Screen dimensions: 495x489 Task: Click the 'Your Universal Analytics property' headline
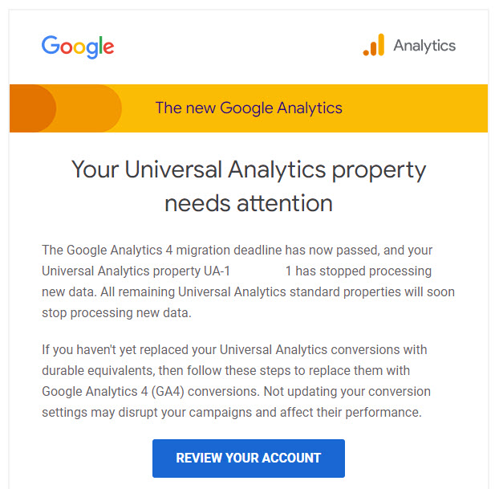[x=249, y=170]
